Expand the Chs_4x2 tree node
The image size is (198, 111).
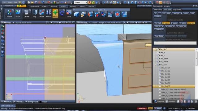[156, 49]
